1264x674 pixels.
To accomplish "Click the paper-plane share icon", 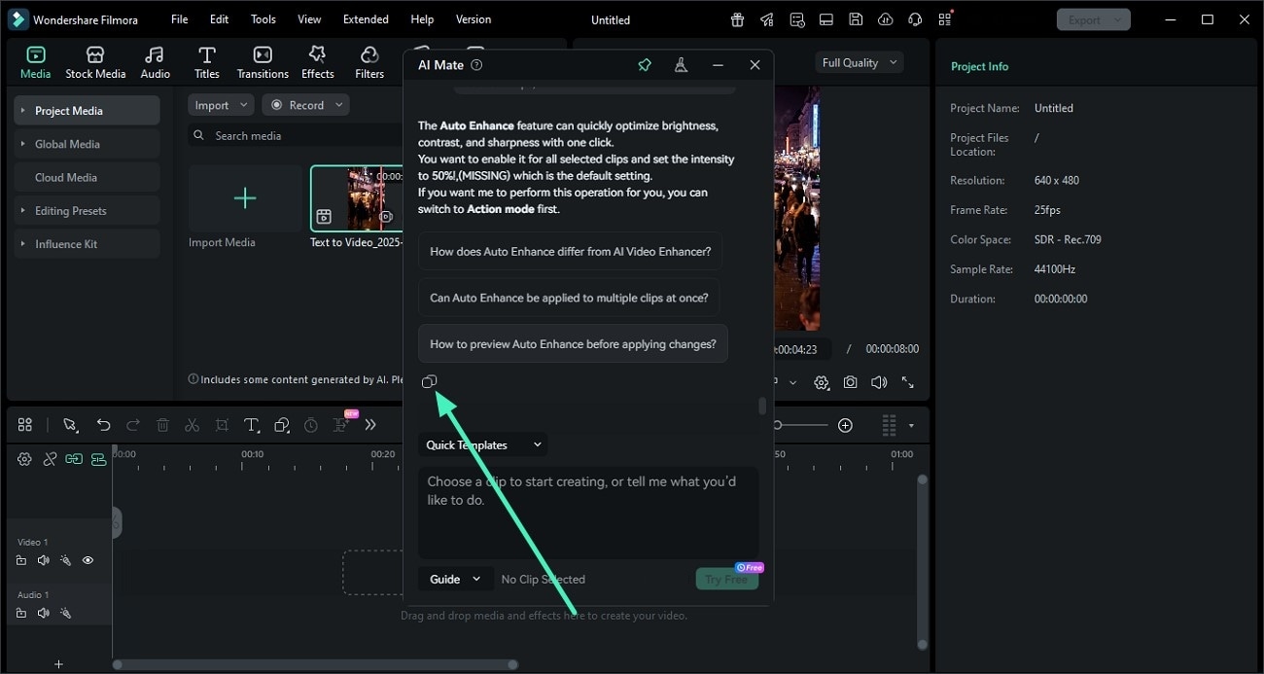I will point(767,19).
